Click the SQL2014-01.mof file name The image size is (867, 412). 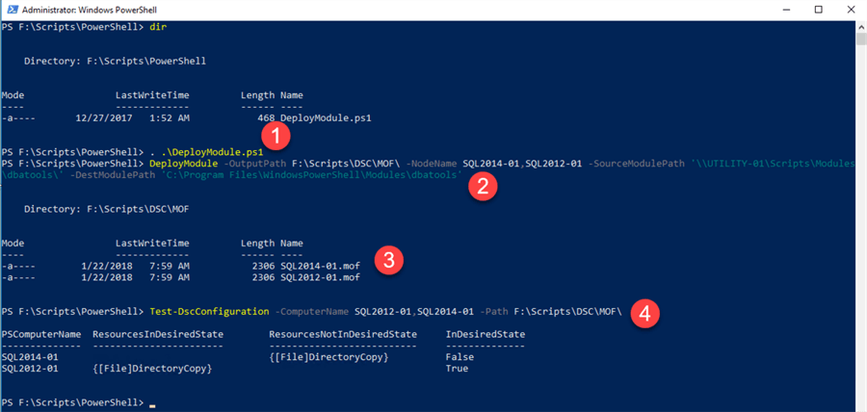coord(320,266)
